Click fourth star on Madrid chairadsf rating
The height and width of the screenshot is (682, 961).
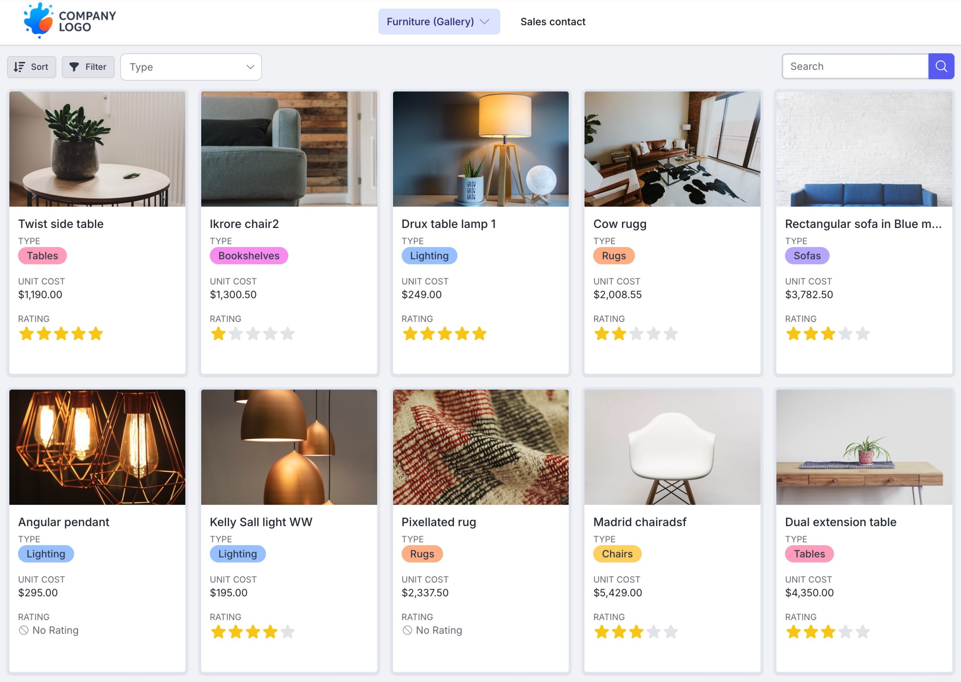654,632
